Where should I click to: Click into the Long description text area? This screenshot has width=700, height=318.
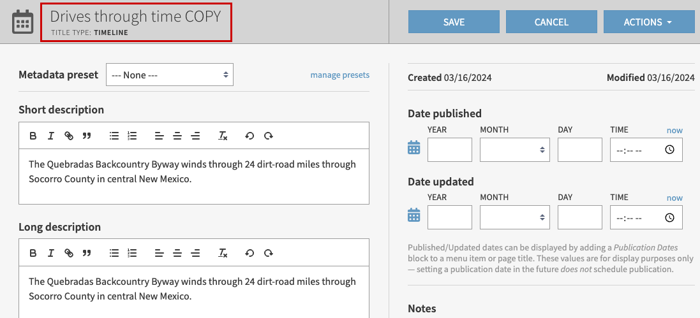pyautogui.click(x=194, y=292)
